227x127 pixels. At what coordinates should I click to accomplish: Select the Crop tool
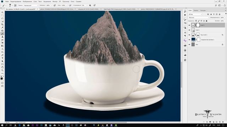point(2,24)
